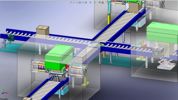Expand the Hide/Show Items dropdown arrow
Image resolution: width=178 pixels, height=100 pixels.
click(x=97, y=2)
